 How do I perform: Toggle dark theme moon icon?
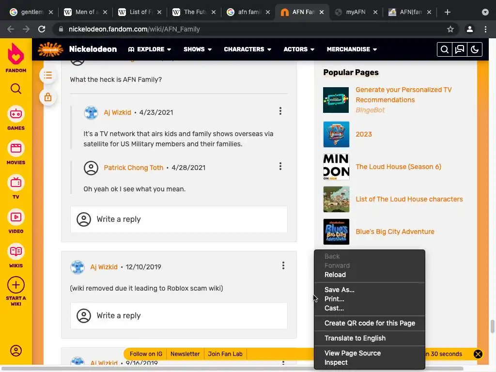coord(475,49)
